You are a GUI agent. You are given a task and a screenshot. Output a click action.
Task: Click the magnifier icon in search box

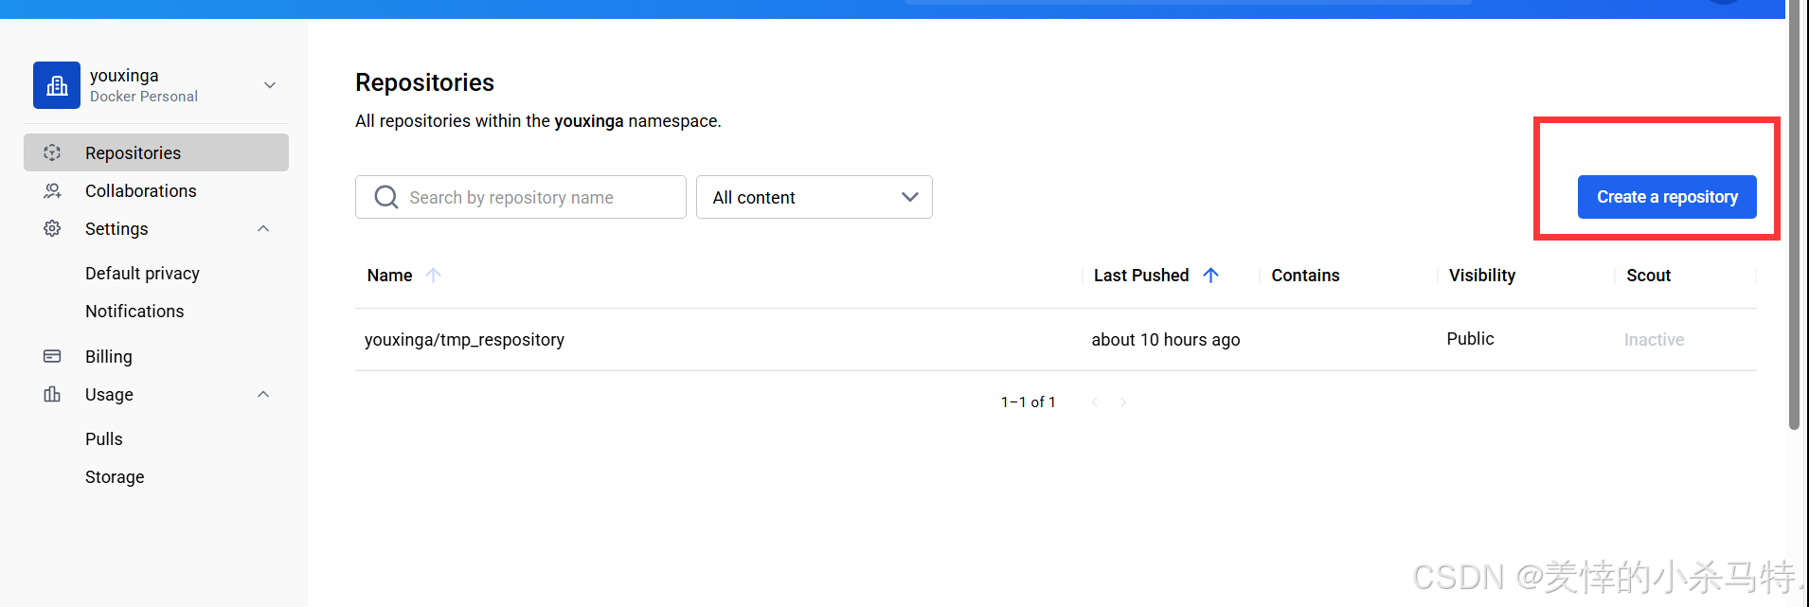(x=385, y=197)
